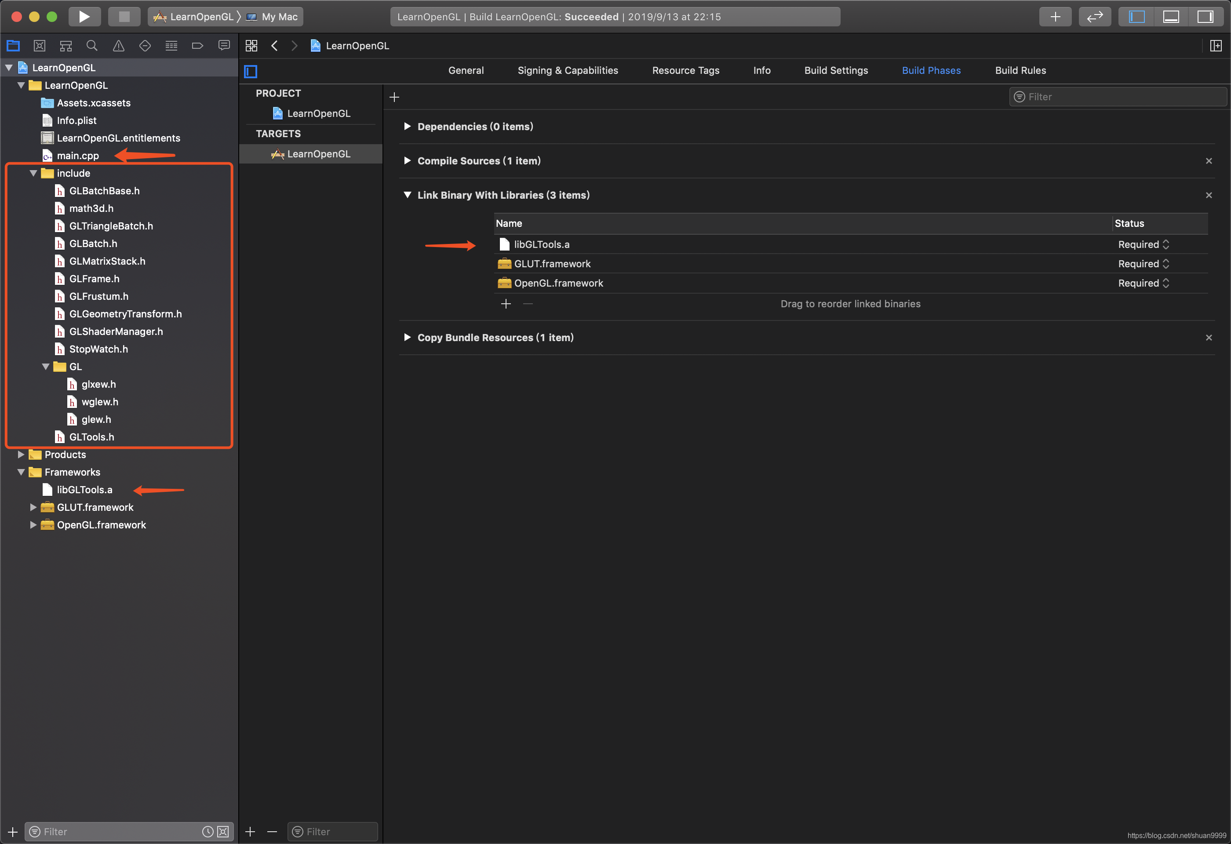Screen dimensions: 1231x844
Task: Open the Report navigator
Action: pyautogui.click(x=224, y=46)
